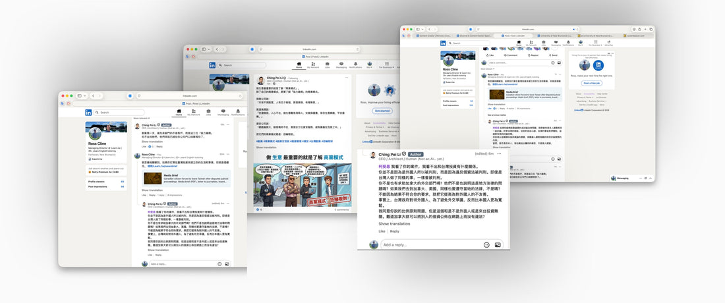Open Notifications bell in the right window
The height and width of the screenshot is (303, 725).
[x=567, y=43]
